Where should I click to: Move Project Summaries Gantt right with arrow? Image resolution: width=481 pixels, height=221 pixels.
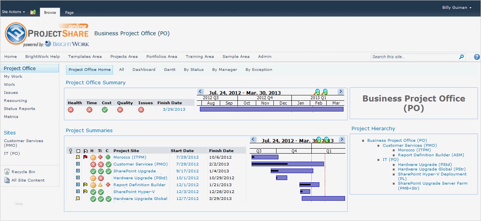[342, 139]
